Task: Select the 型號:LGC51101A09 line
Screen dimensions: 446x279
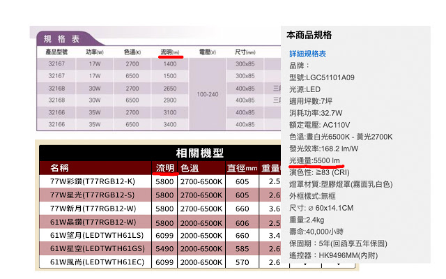Action: coord(322,77)
